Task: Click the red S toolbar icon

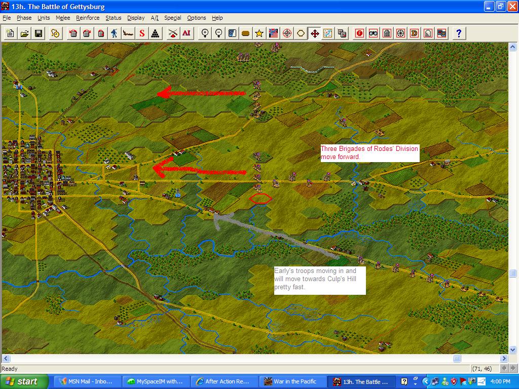Action: [x=142, y=33]
